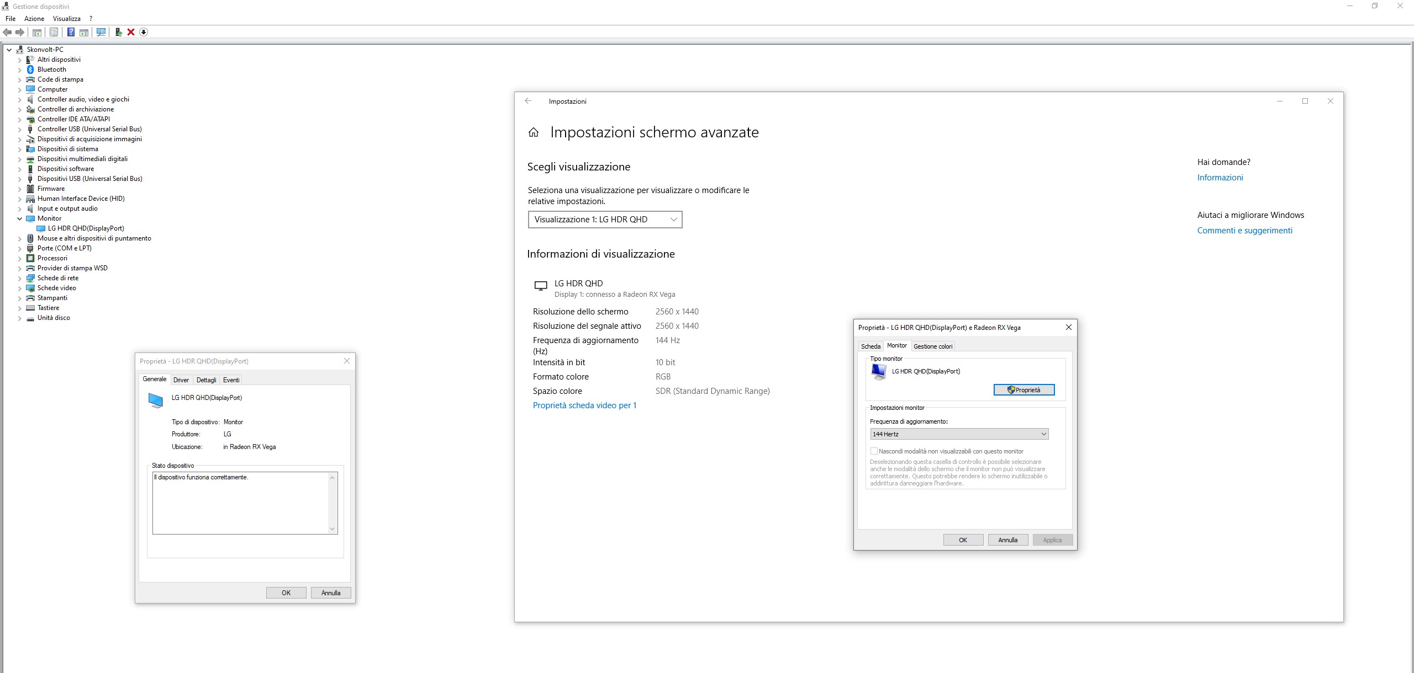The image size is (1414, 673).
Task: Switch to the Driver tab
Action: [181, 380]
